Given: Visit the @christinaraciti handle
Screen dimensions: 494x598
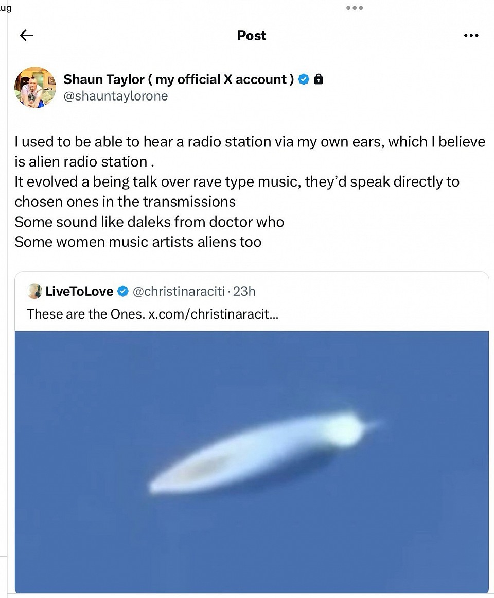Looking at the screenshot, I should tap(179, 291).
